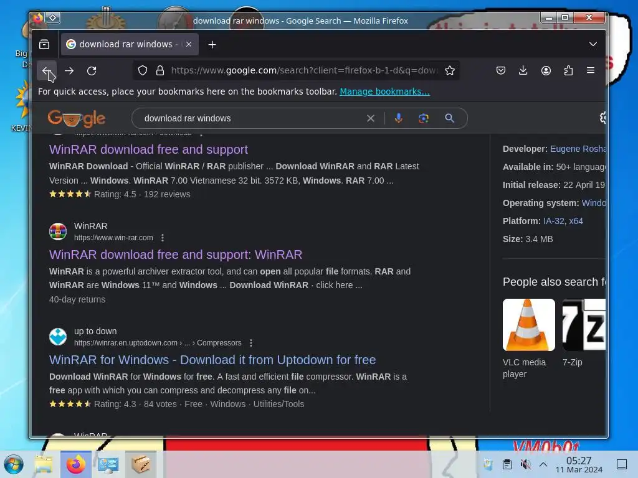Viewport: 638px width, 478px height.
Task: Go back one page in Firefox
Action: coord(46,71)
